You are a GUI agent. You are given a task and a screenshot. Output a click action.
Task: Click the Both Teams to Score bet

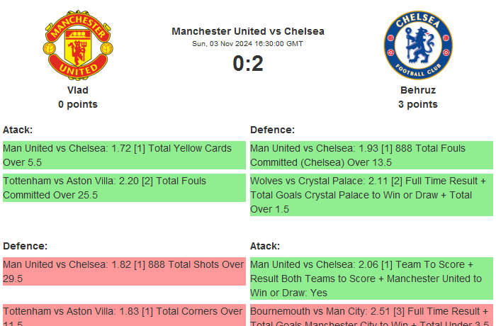click(x=371, y=279)
